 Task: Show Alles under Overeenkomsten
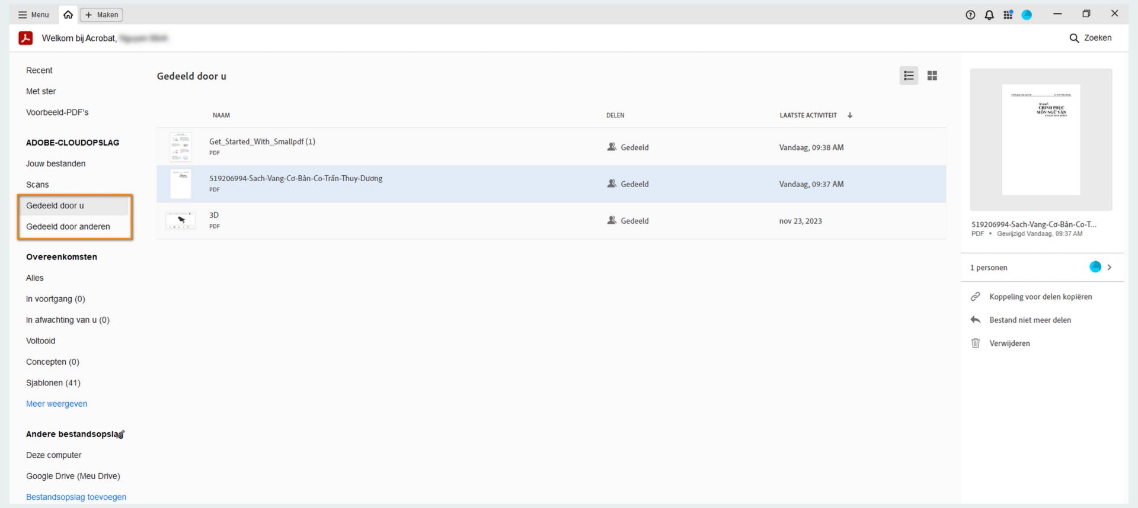click(x=35, y=278)
